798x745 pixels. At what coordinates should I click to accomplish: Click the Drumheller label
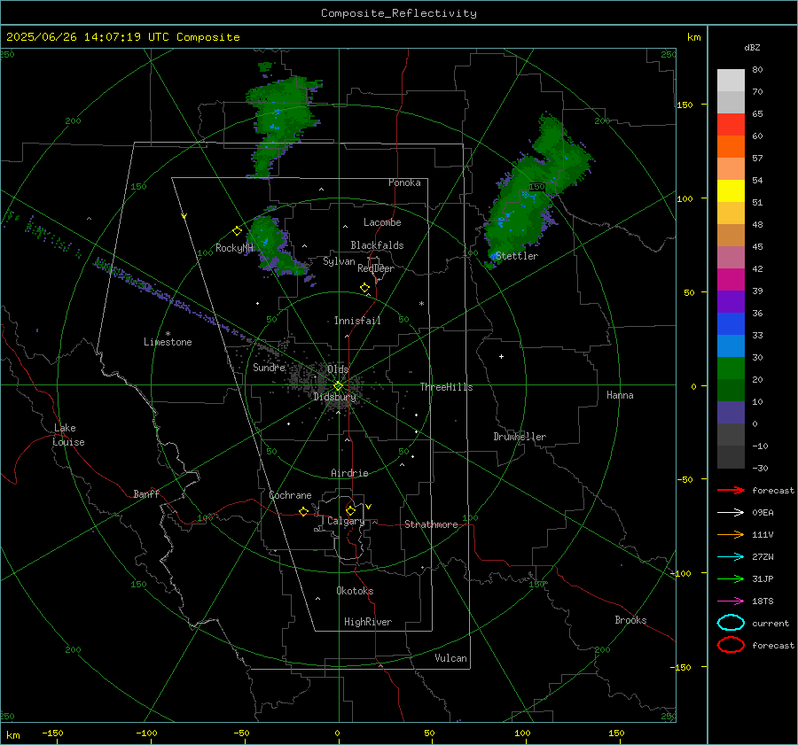(520, 437)
